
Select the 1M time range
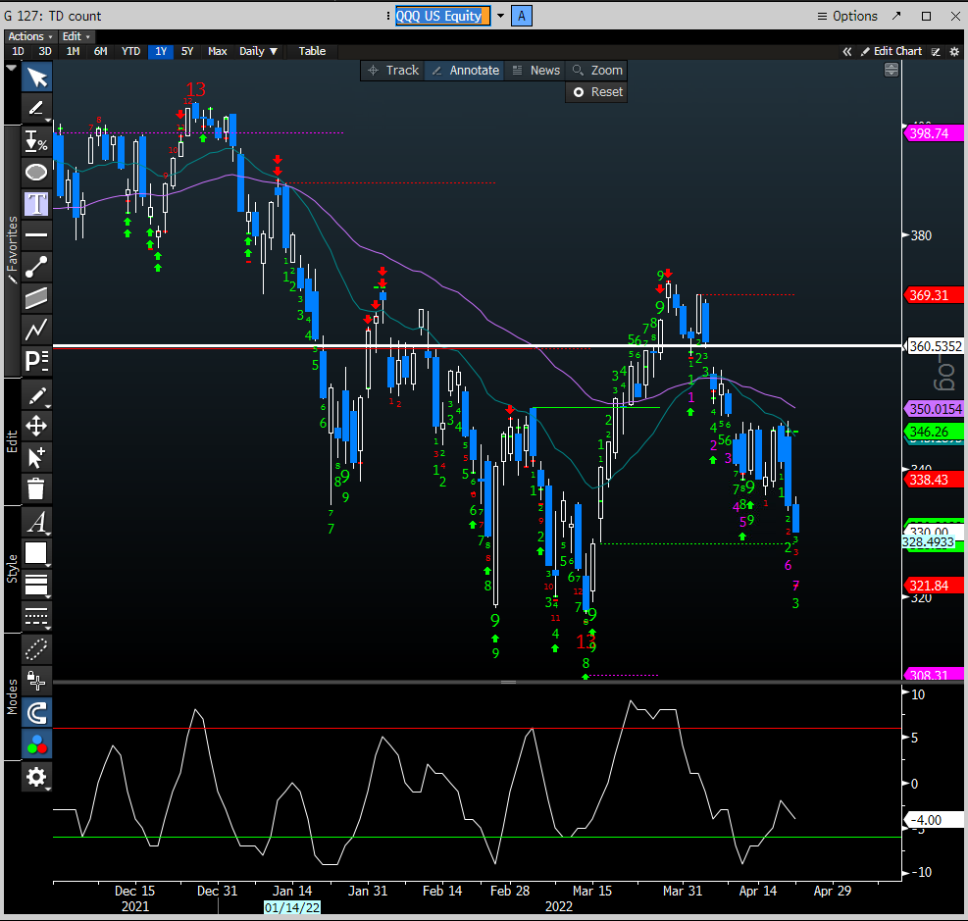click(x=73, y=51)
